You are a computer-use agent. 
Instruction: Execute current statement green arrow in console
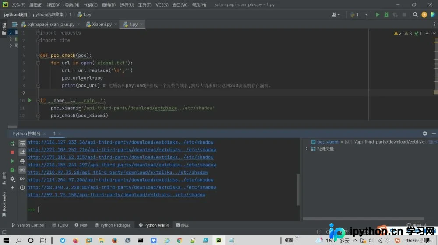(12, 161)
